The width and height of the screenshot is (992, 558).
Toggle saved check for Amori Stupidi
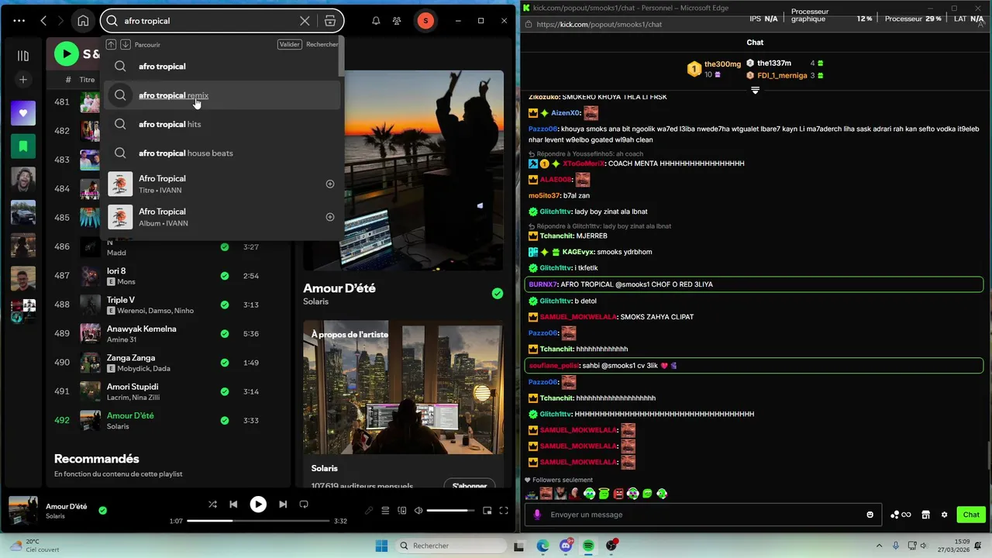pyautogui.click(x=225, y=391)
